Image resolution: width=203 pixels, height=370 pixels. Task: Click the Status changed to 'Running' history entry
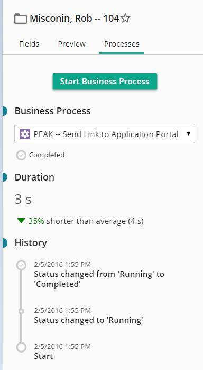point(88,316)
